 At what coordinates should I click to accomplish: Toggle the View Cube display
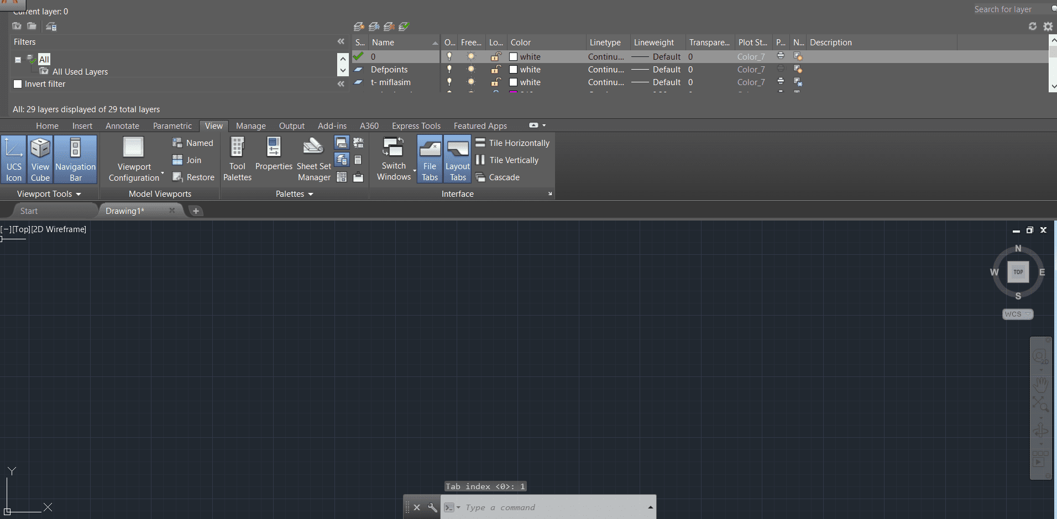point(40,159)
